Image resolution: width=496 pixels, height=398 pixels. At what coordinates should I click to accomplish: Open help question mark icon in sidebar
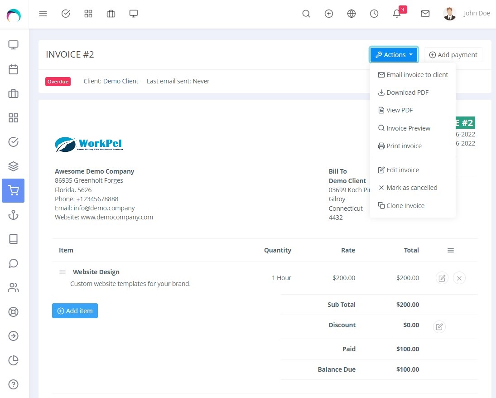[13, 384]
